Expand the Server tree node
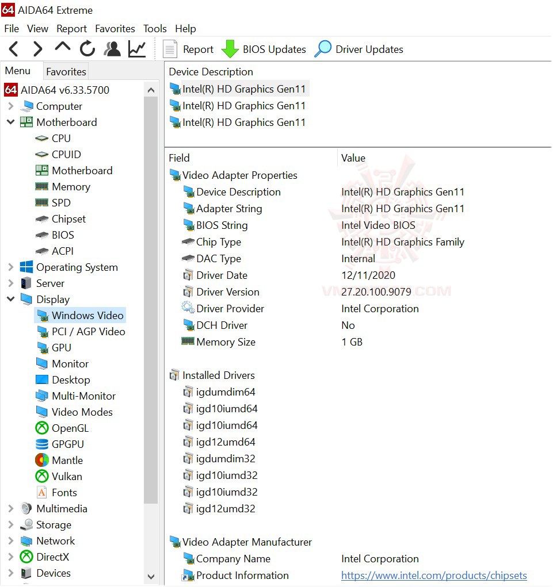This screenshot has width=553, height=587. tap(10, 283)
